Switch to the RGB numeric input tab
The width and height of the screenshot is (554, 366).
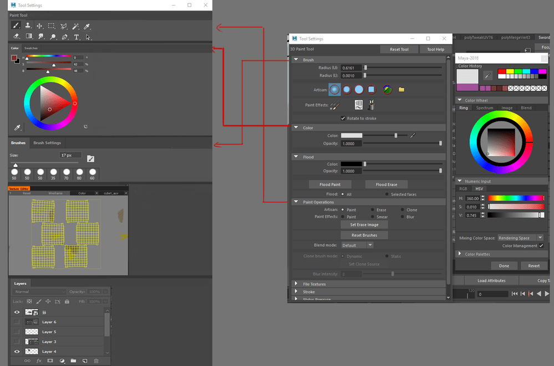point(463,189)
